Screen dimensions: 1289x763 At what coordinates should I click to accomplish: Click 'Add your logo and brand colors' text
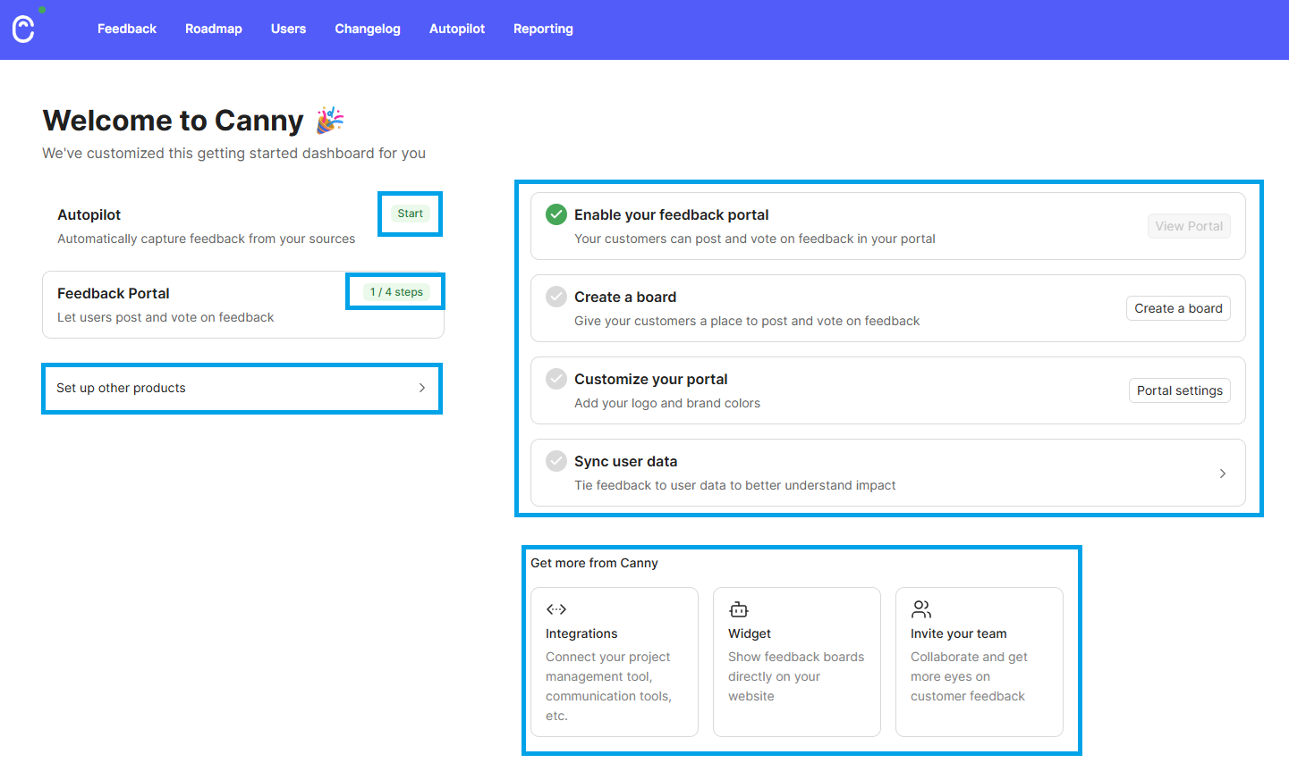pos(667,403)
